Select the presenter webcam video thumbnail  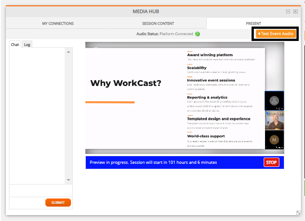click(274, 120)
